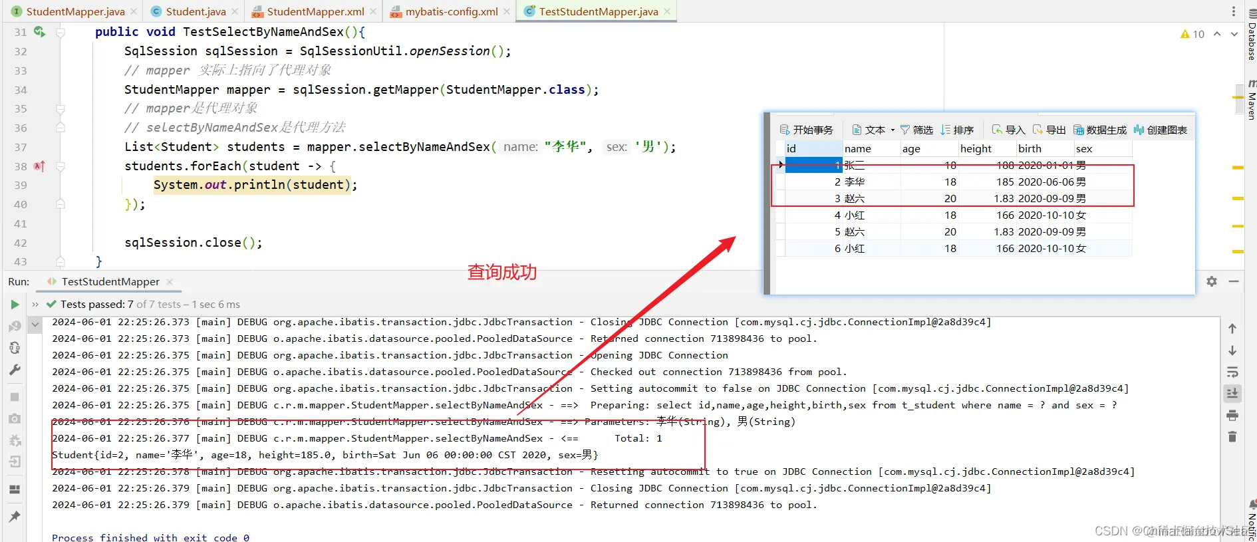
Task: Click the warnings count indicator showing 10
Action: 1192,34
